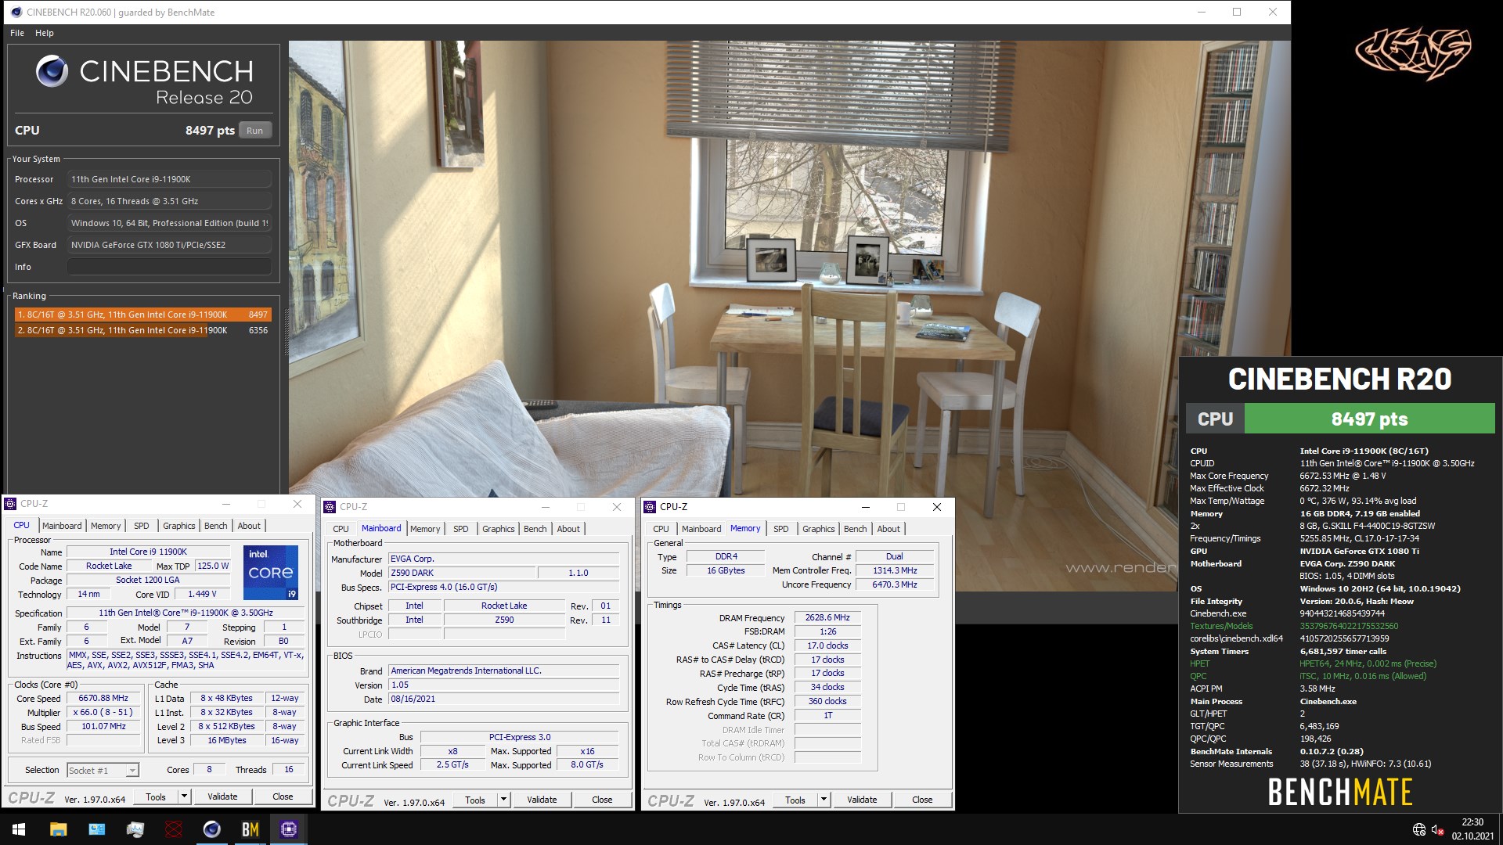The width and height of the screenshot is (1503, 845).
Task: Open Graphics tab in left CPU-Z window
Action: pos(178,526)
